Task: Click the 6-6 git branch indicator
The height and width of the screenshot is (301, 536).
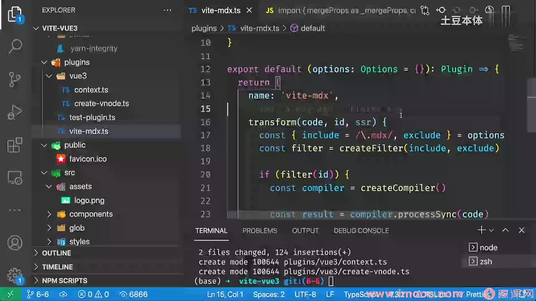Action: pos(38,294)
